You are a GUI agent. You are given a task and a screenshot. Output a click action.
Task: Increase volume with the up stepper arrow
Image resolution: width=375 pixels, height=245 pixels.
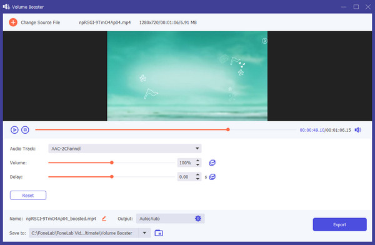197,160
